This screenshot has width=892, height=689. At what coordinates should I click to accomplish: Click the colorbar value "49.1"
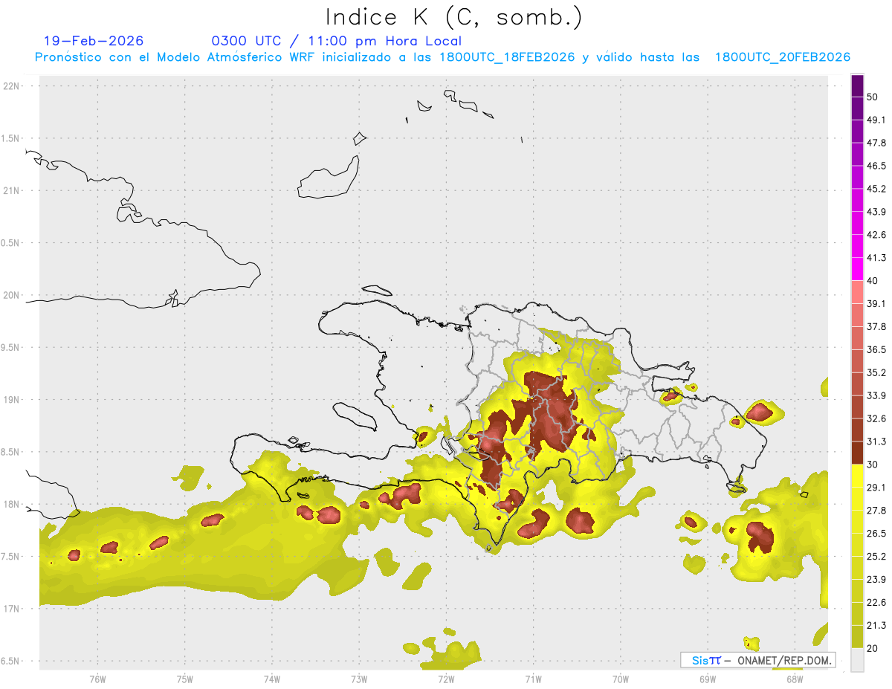(876, 120)
